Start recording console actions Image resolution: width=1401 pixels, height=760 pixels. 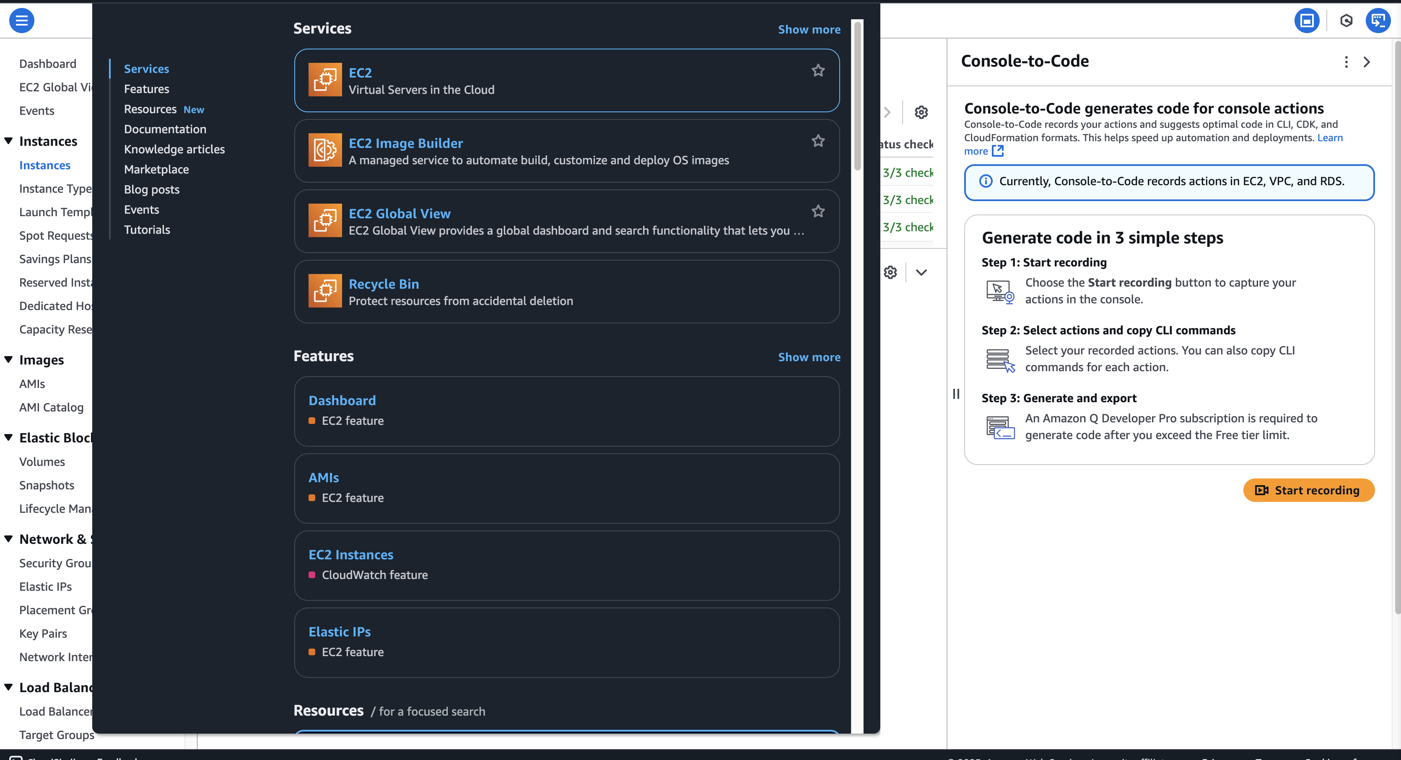click(1308, 490)
